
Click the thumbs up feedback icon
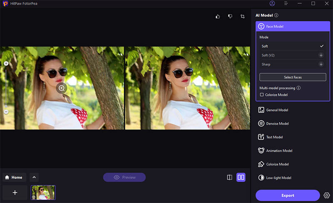[218, 17]
